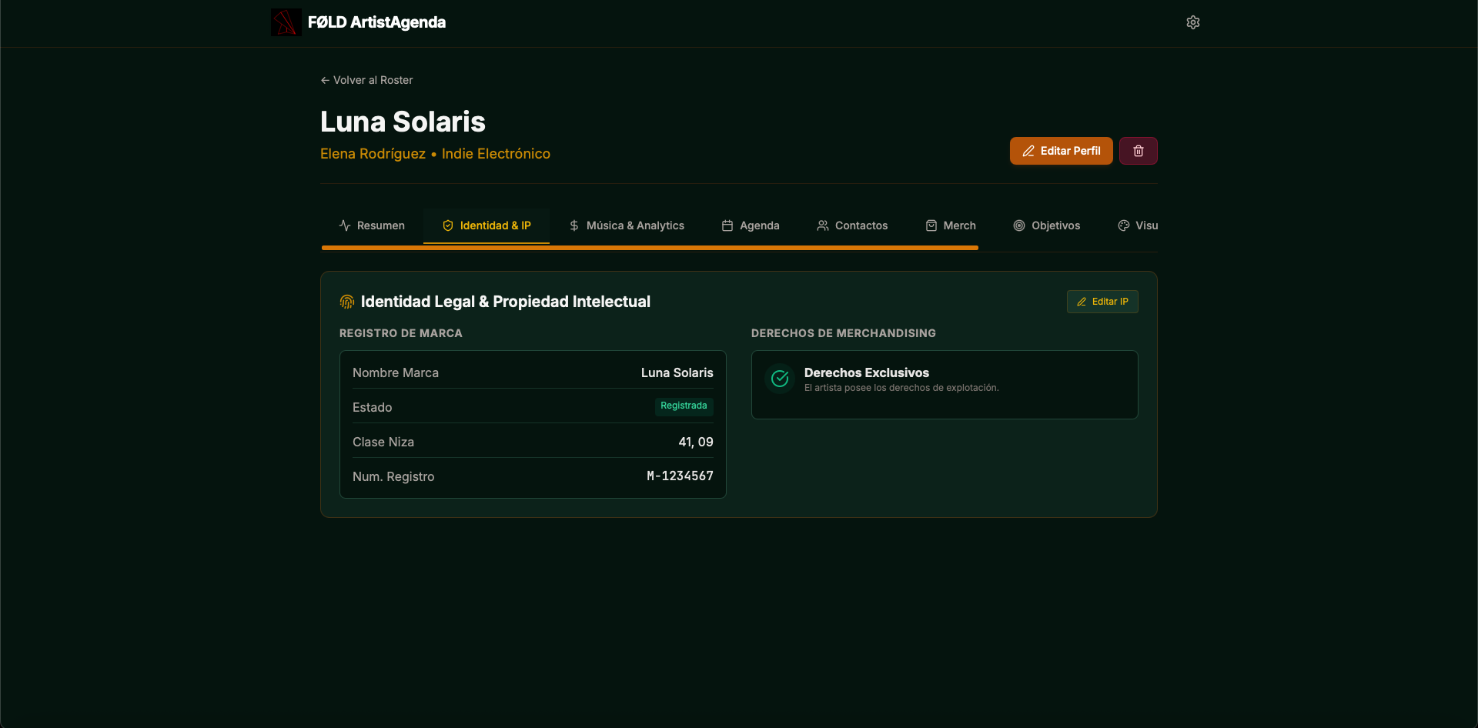This screenshot has height=728, width=1478.
Task: Click the Num. Registro row label
Action: pyautogui.click(x=393, y=476)
